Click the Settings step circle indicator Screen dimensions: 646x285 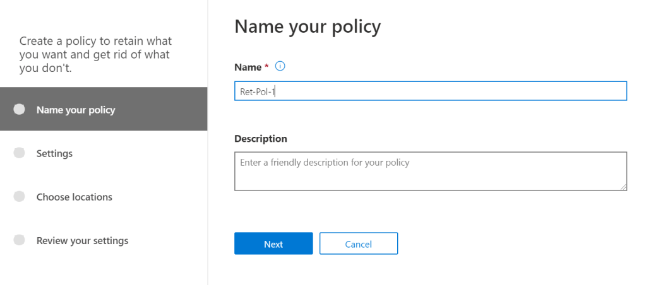pos(20,153)
